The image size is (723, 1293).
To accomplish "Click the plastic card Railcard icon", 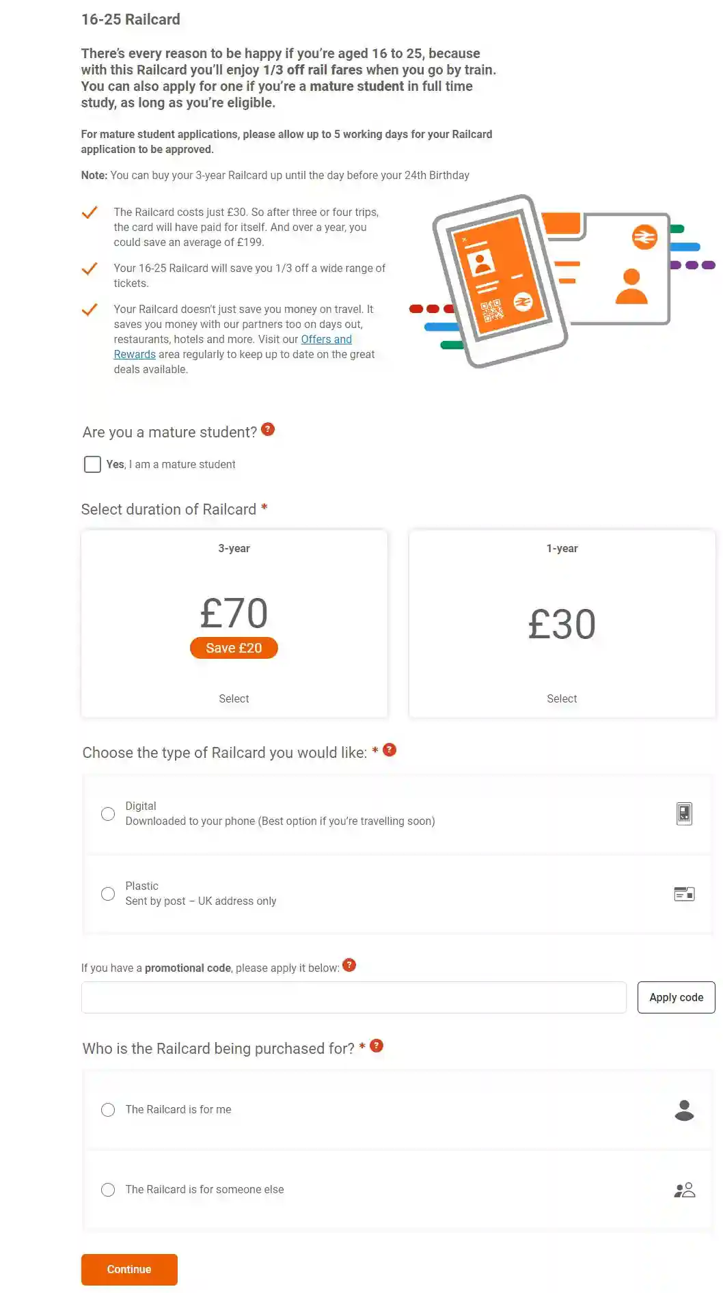I will pyautogui.click(x=684, y=893).
